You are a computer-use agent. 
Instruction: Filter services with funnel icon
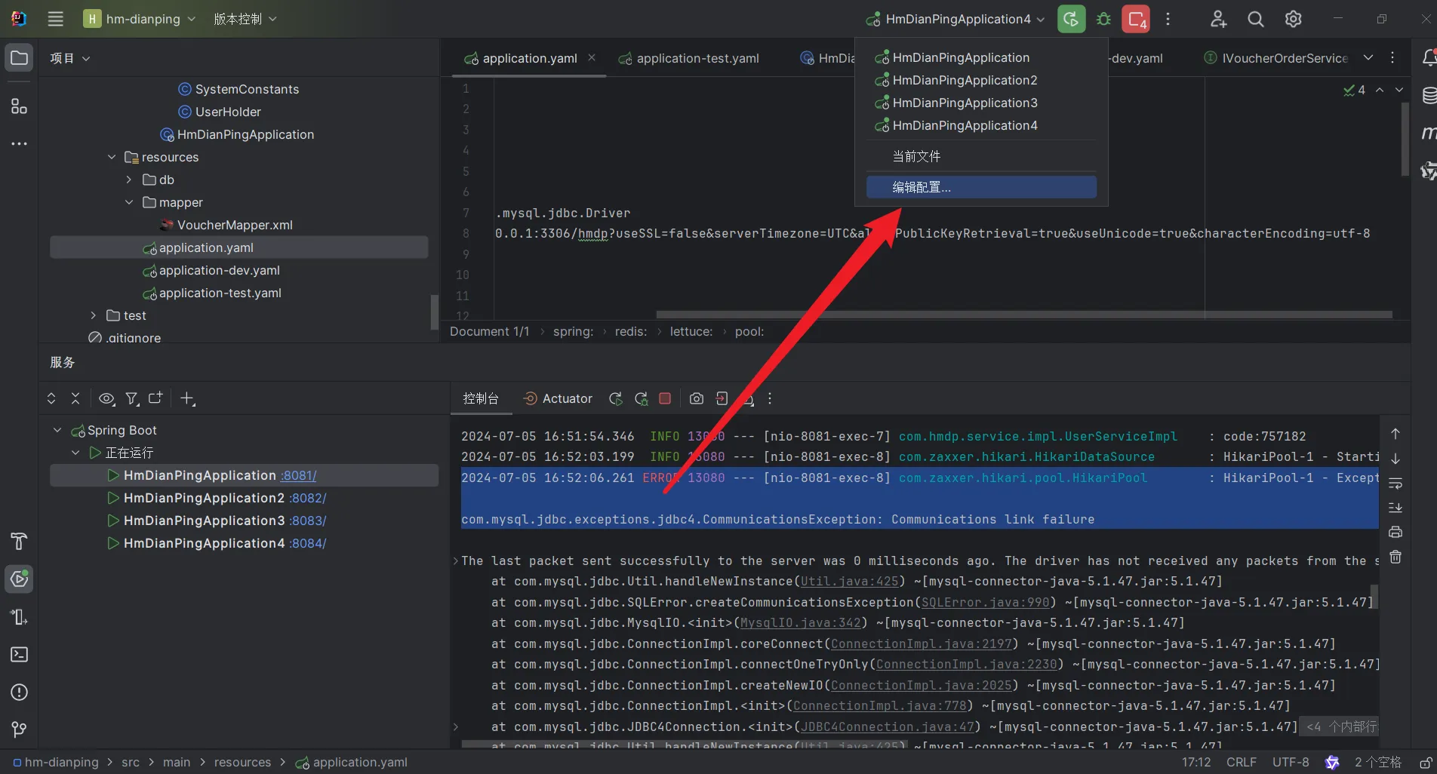[131, 398]
